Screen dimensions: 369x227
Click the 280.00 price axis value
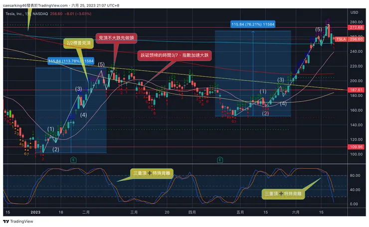(356, 22)
